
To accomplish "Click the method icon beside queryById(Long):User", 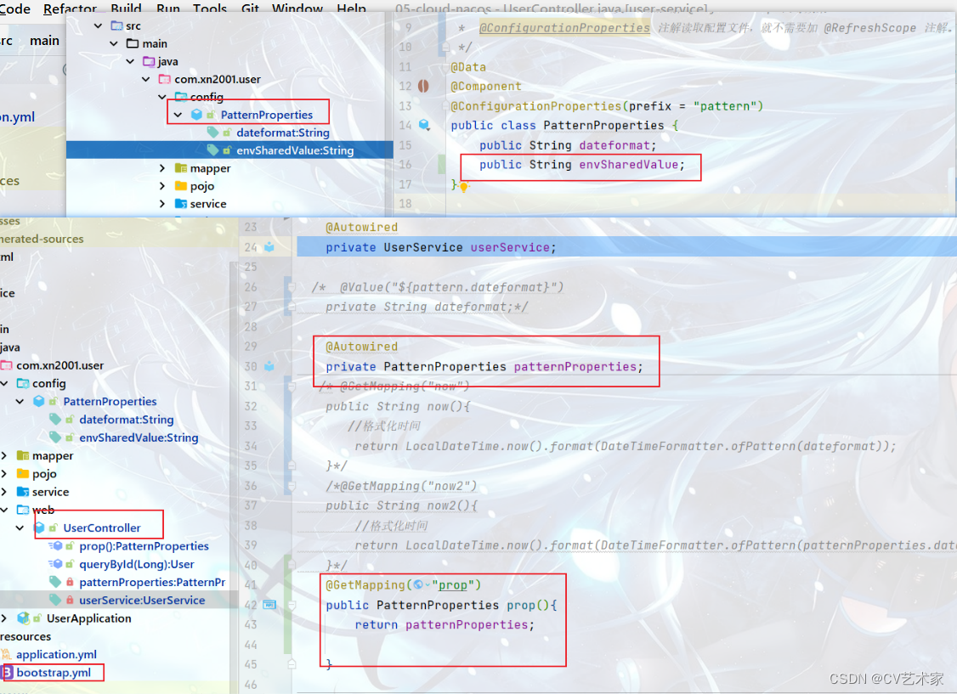I will pyautogui.click(x=55, y=563).
